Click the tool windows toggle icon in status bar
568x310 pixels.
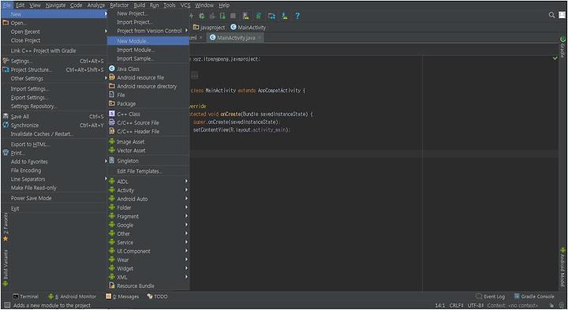click(x=6, y=305)
